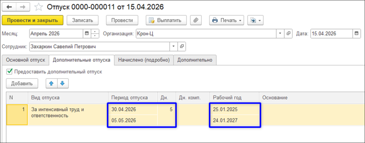Select row number 1 cell
365x143 pixels.
pyautogui.click(x=17, y=115)
